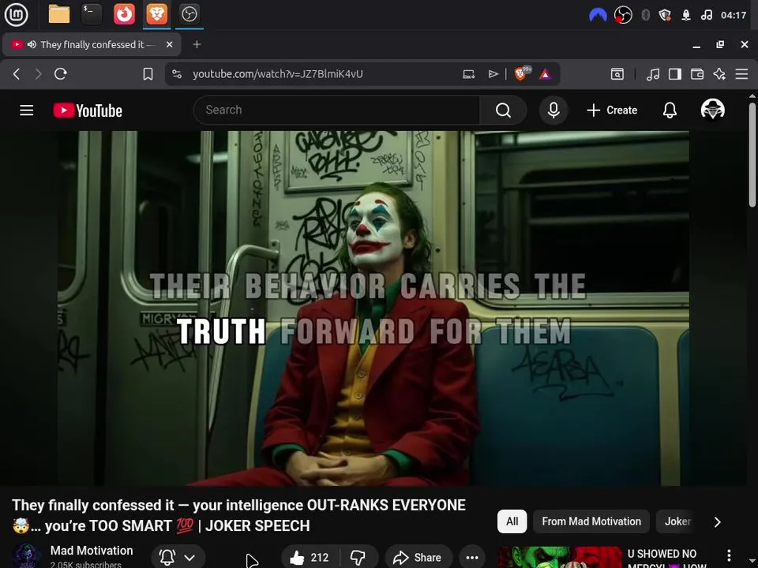Click the video title text
Screen dimensions: 758x568
(x=238, y=515)
